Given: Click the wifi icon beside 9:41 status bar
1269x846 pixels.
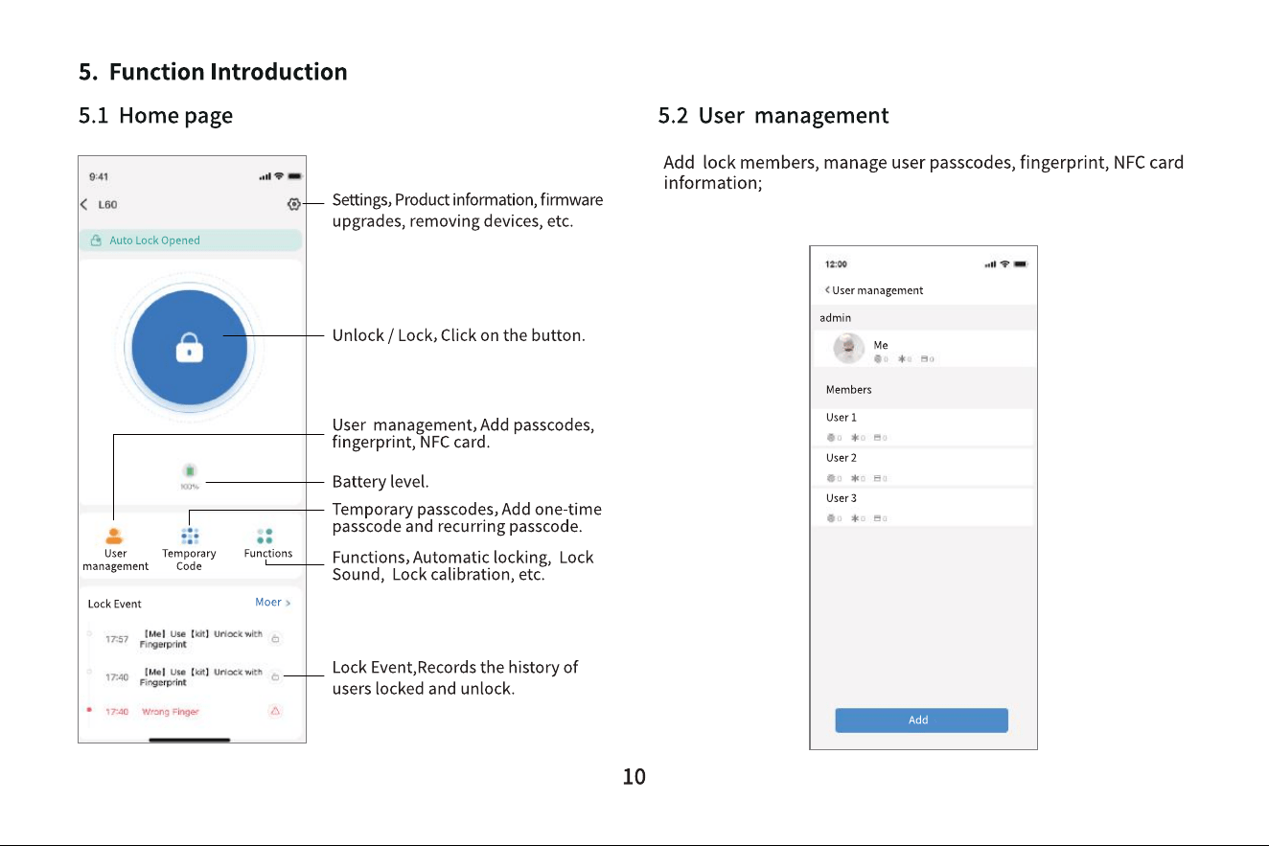Looking at the screenshot, I should point(279,176).
